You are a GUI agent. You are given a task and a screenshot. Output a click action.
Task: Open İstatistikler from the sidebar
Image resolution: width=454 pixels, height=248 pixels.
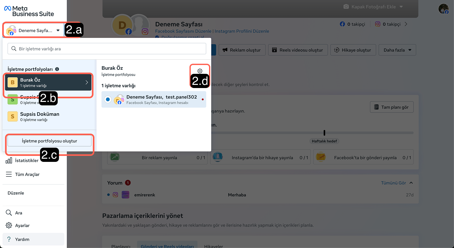click(x=26, y=161)
